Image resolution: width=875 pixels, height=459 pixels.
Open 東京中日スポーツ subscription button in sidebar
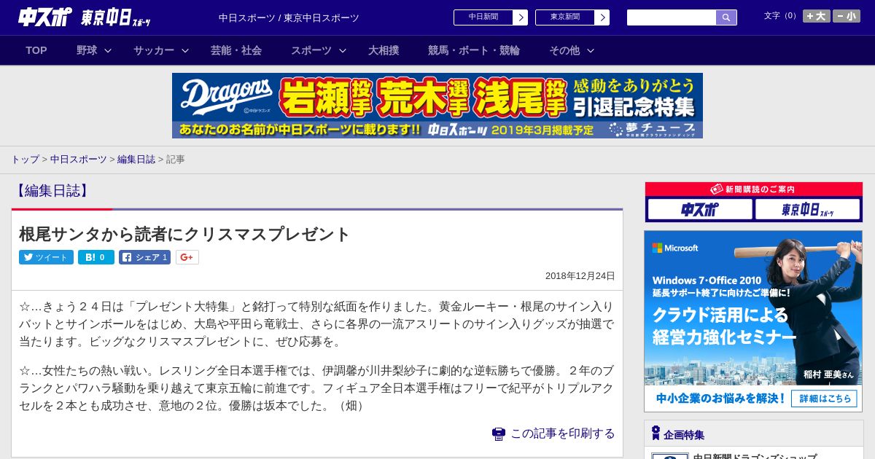coord(807,209)
